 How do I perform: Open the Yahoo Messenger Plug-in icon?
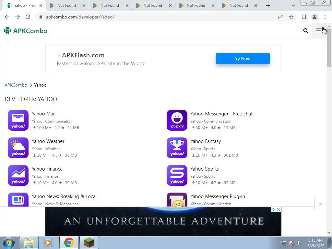click(x=177, y=199)
